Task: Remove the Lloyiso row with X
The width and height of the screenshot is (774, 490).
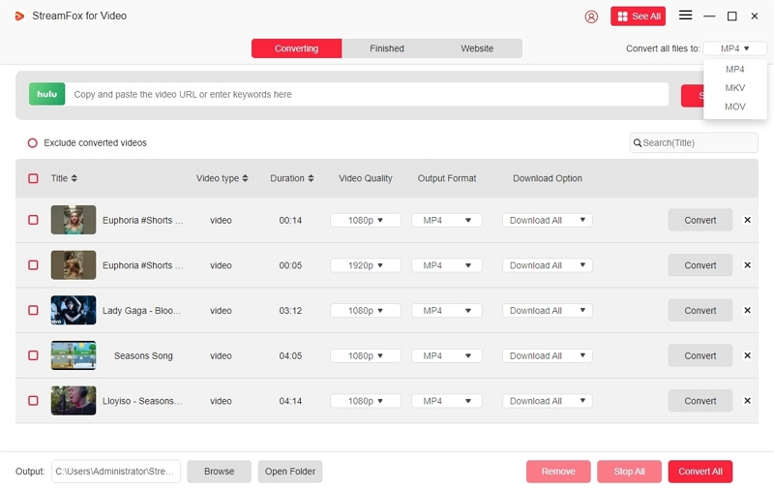Action: click(x=747, y=401)
